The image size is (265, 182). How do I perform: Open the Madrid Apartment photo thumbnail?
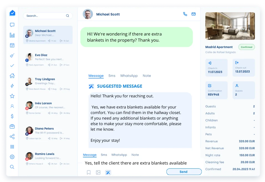pyautogui.click(x=230, y=26)
